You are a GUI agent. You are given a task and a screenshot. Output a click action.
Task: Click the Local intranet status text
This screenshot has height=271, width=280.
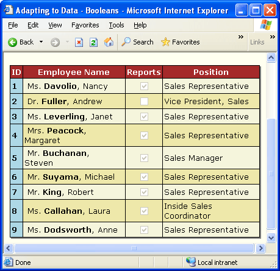[x=217, y=262]
